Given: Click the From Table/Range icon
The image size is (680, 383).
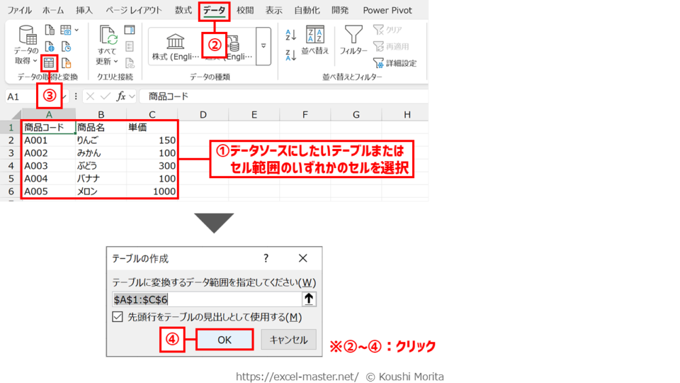Looking at the screenshot, I should [49, 63].
